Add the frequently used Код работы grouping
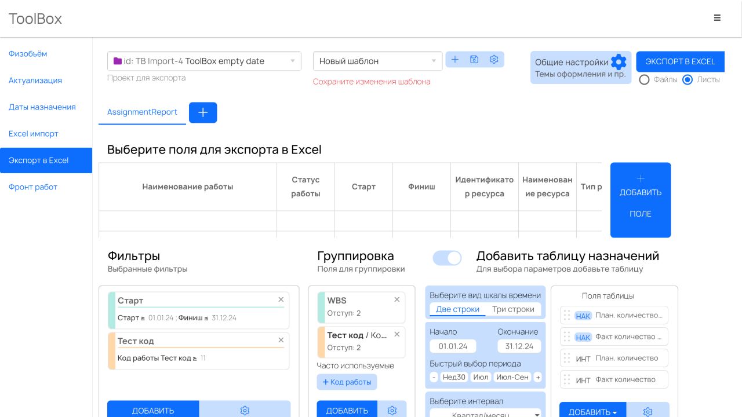This screenshot has height=417, width=742. pyautogui.click(x=347, y=382)
